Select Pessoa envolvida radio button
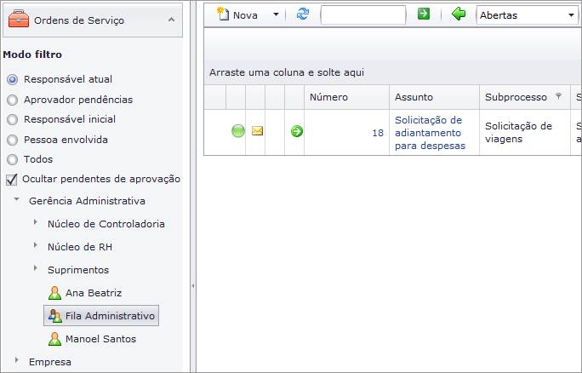This screenshot has height=373, width=582. 12,140
